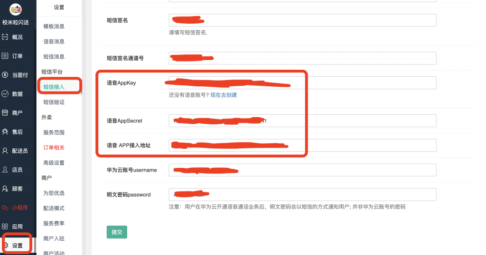Screen dimensions: 486x255
Task: Select 短信接入 submenu item
Action: pyautogui.click(x=54, y=87)
